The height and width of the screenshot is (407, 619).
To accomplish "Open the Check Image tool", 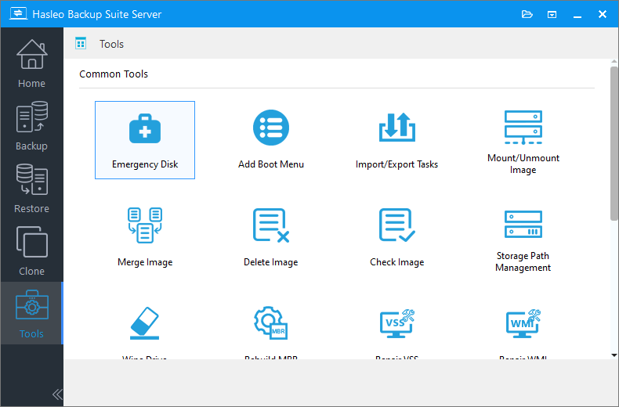I will 396,238.
